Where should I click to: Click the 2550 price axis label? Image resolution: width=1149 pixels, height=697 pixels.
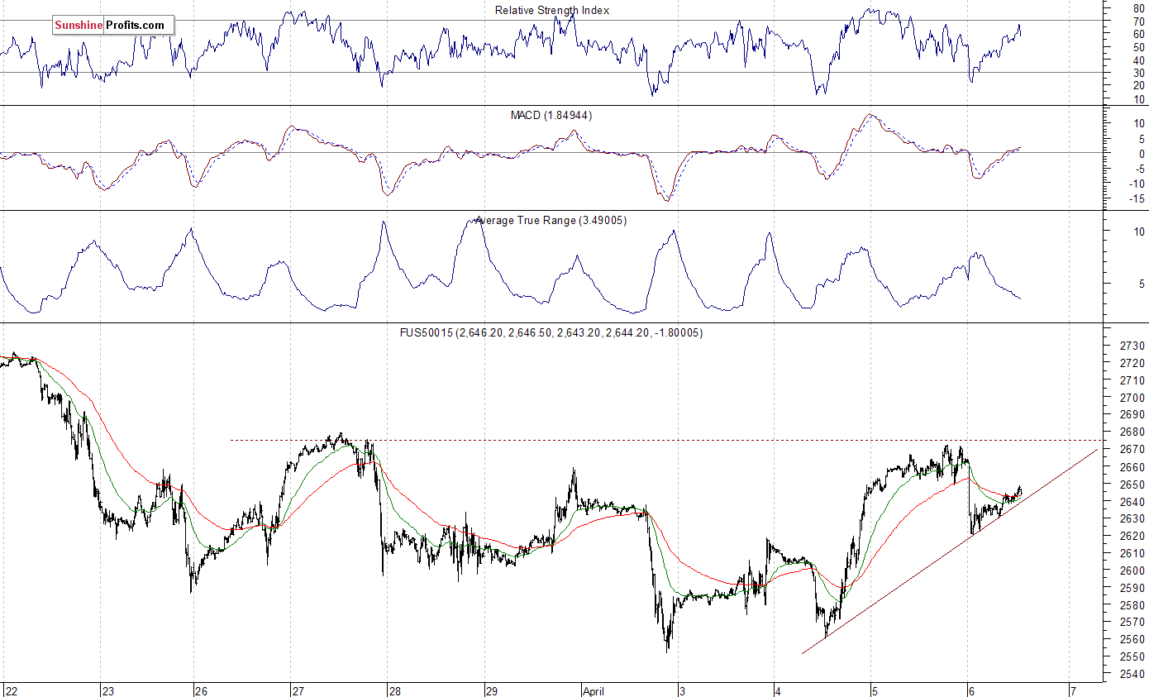pos(1132,656)
